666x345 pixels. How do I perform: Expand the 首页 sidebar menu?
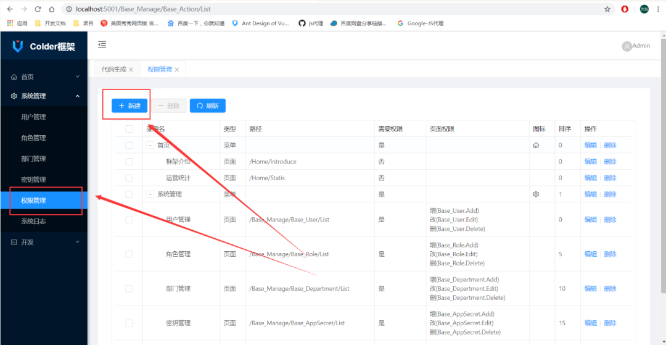pyautogui.click(x=44, y=77)
